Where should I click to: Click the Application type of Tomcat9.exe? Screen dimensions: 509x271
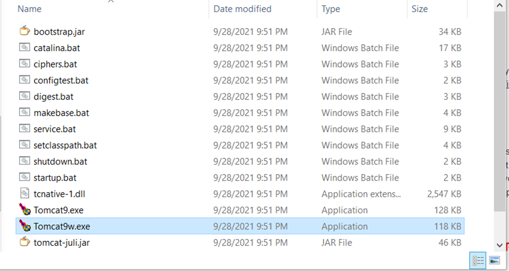345,210
